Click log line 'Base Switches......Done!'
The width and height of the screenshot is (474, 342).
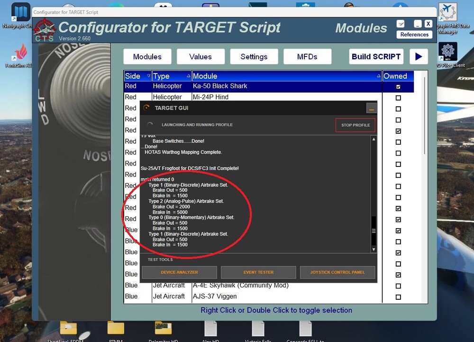pyautogui.click(x=178, y=141)
